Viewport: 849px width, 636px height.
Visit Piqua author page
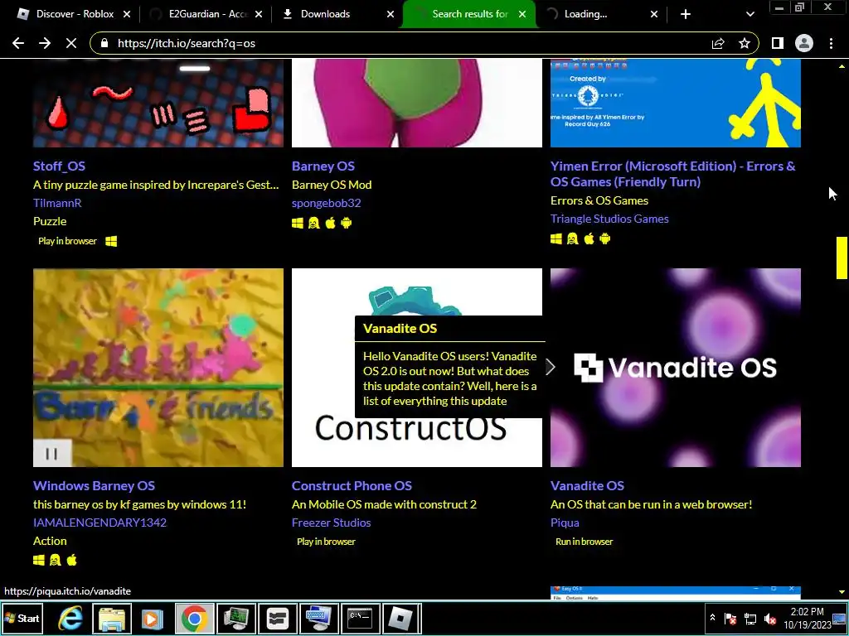click(x=565, y=523)
